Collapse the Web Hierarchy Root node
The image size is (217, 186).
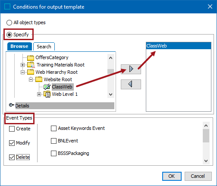(22, 72)
